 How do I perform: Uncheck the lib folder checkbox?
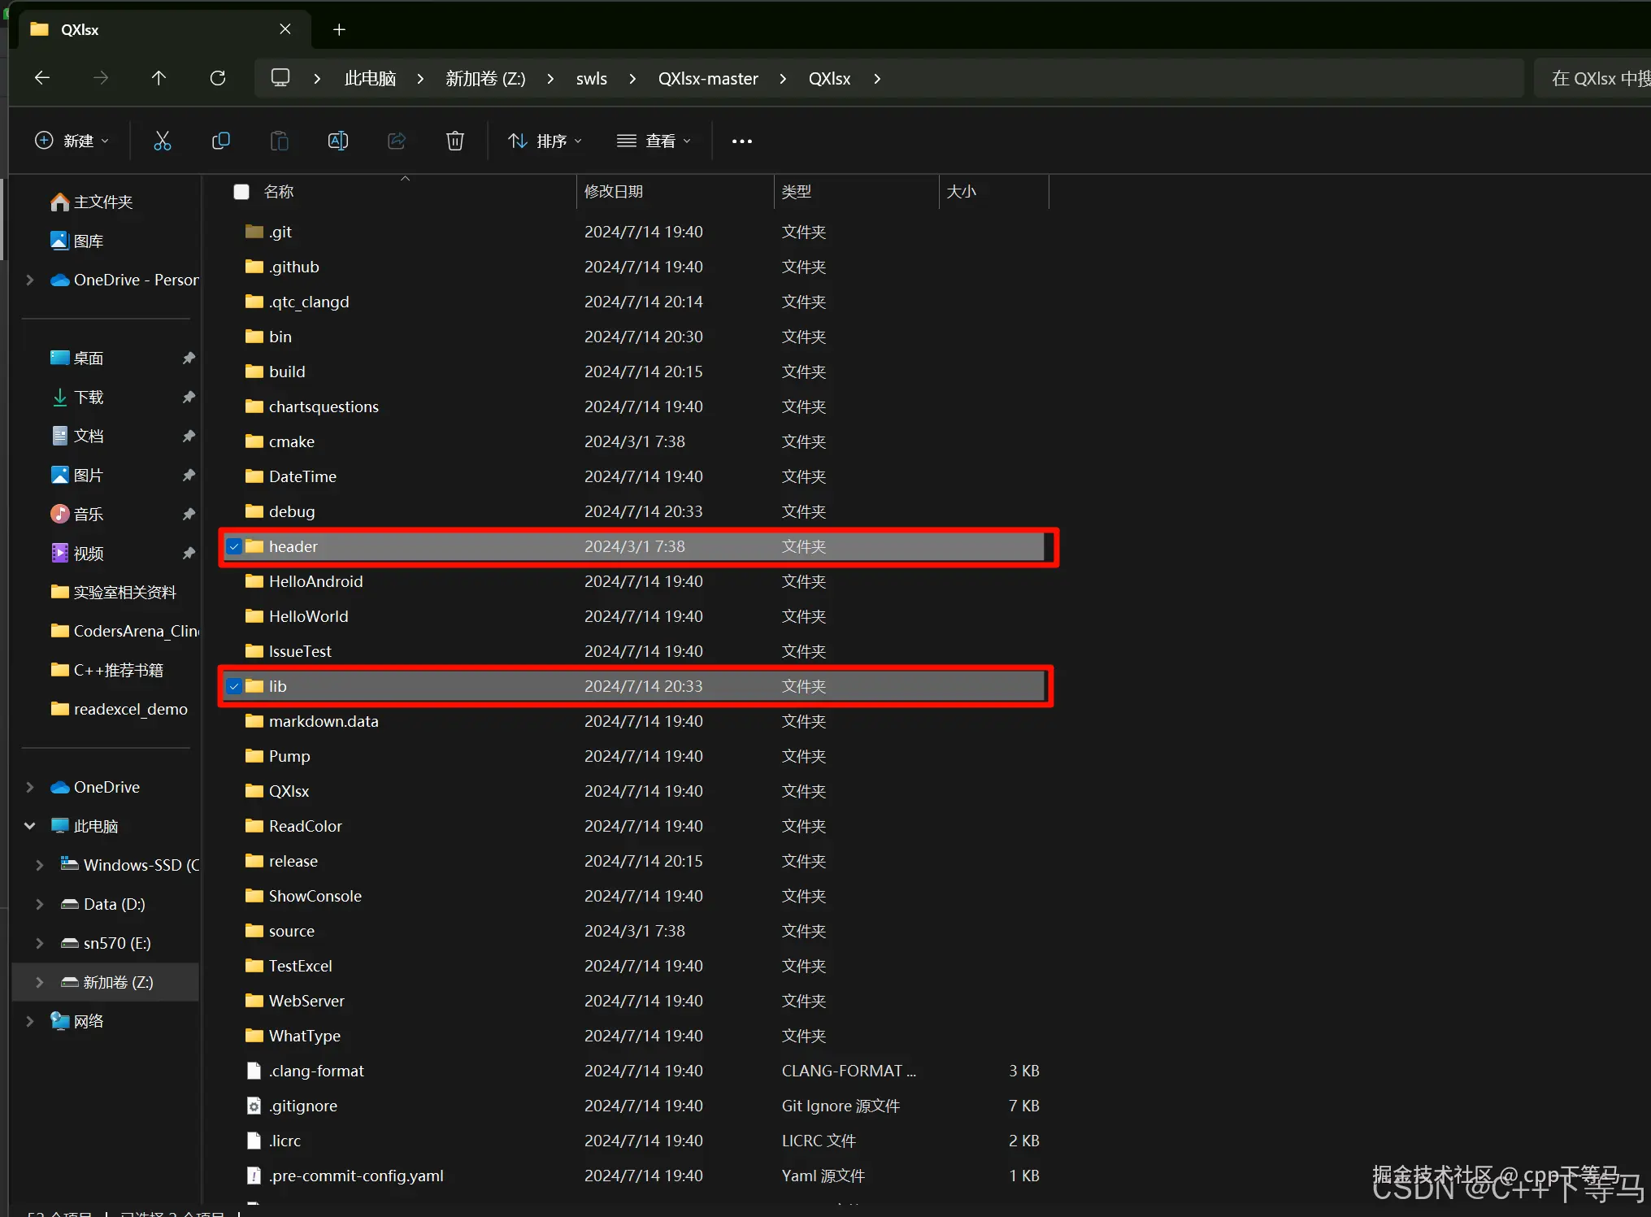[x=234, y=686]
